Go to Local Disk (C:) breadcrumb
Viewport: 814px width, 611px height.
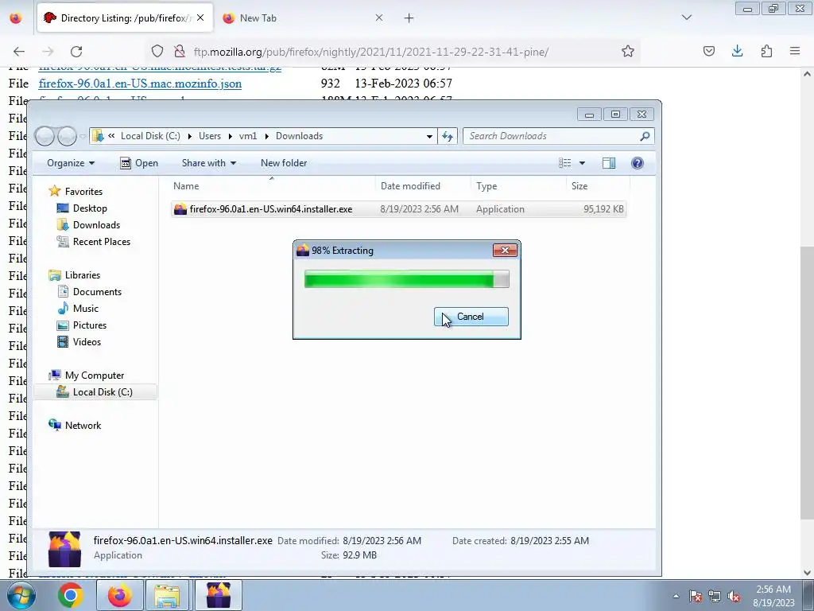coord(150,135)
